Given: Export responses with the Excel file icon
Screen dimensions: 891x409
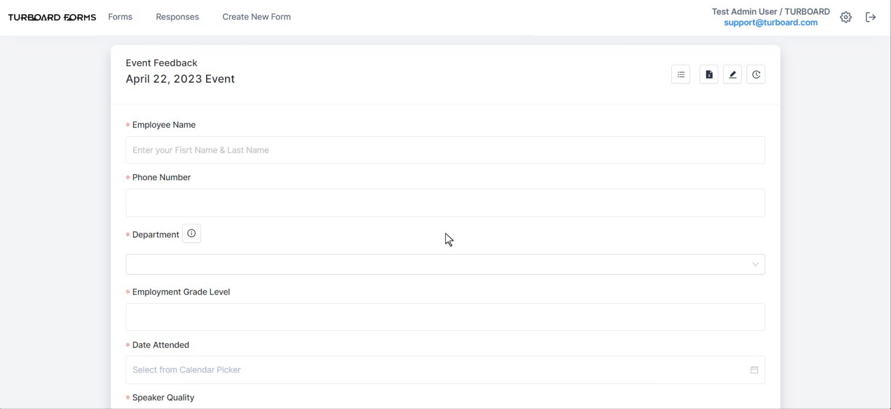Looking at the screenshot, I should pyautogui.click(x=709, y=75).
